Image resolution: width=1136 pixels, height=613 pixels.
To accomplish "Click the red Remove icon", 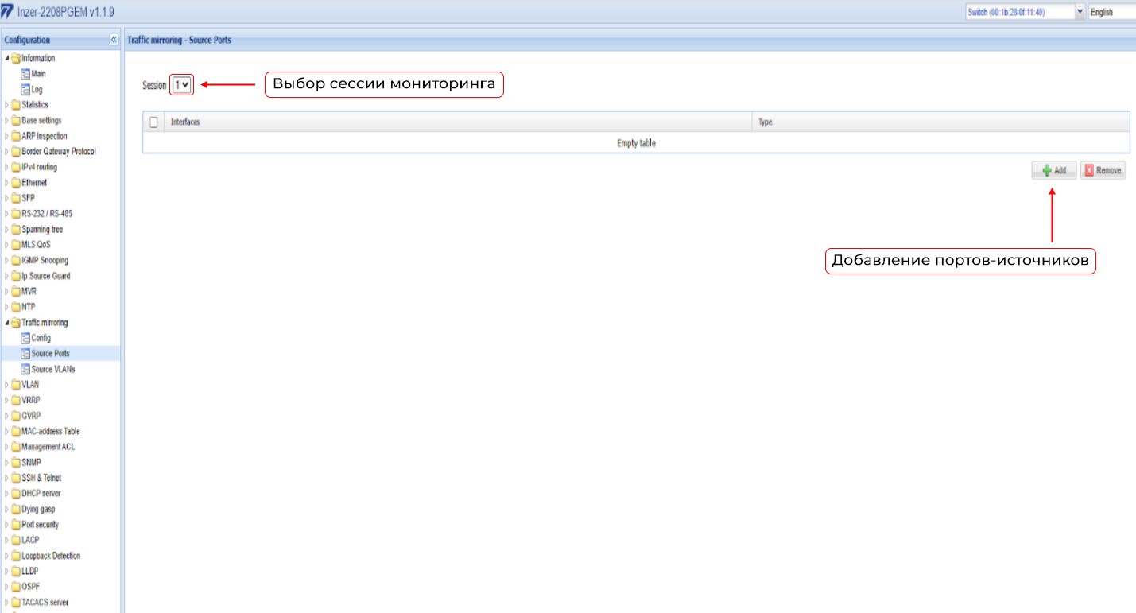I will pyautogui.click(x=1090, y=171).
